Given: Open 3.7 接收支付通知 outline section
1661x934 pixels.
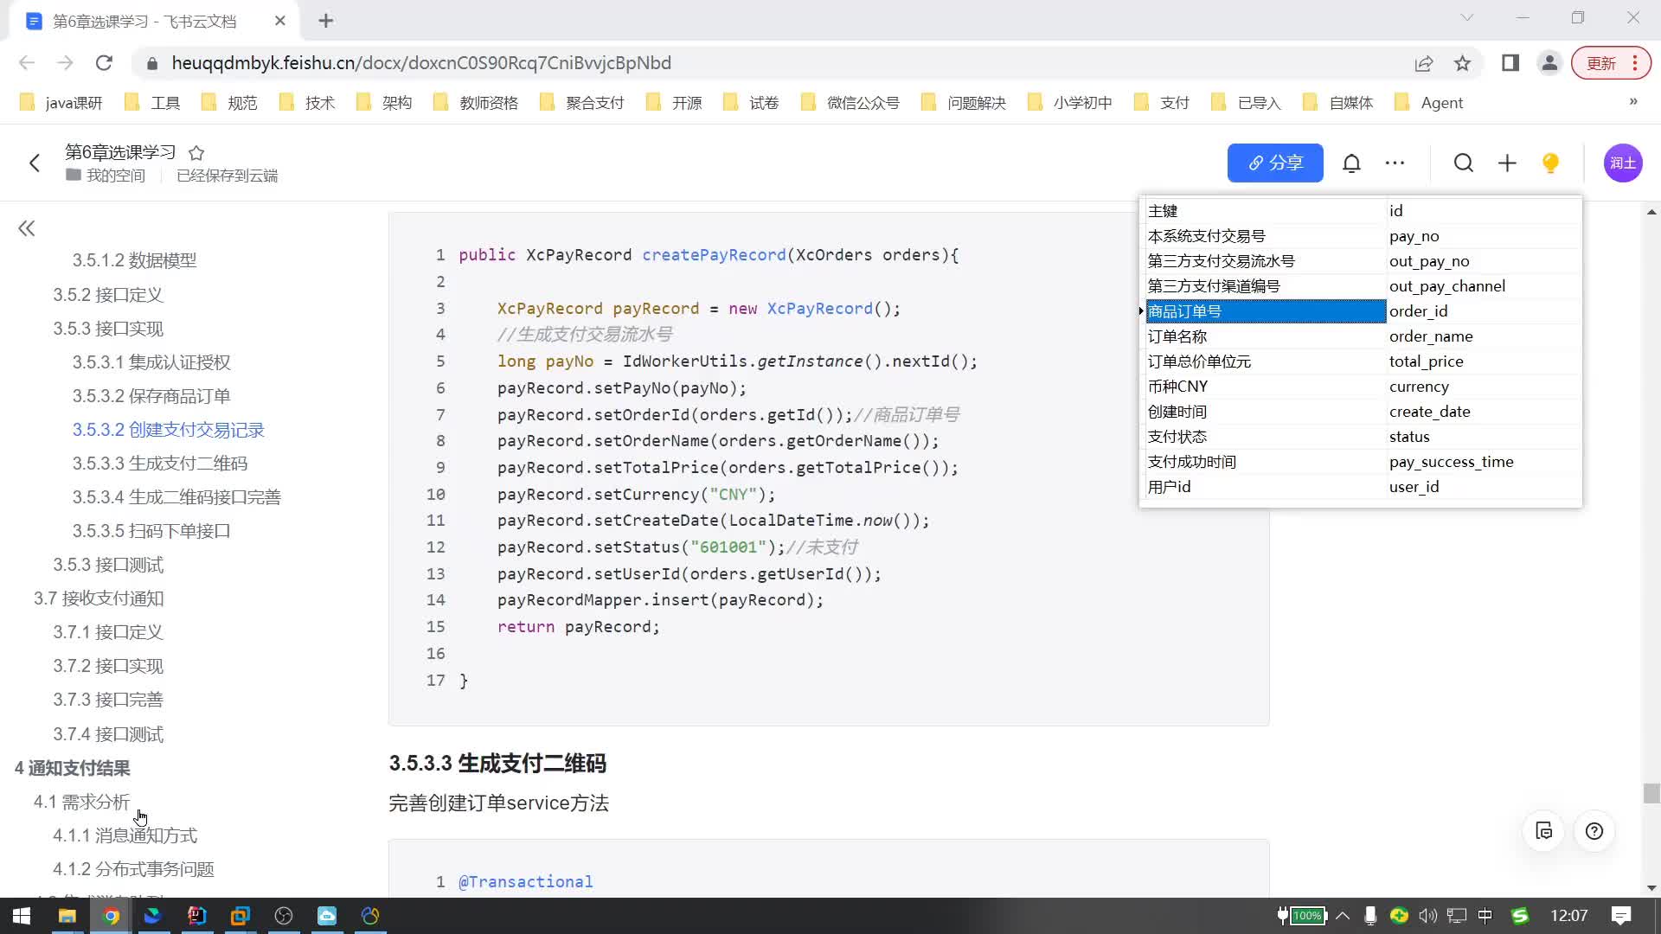Looking at the screenshot, I should tap(99, 598).
